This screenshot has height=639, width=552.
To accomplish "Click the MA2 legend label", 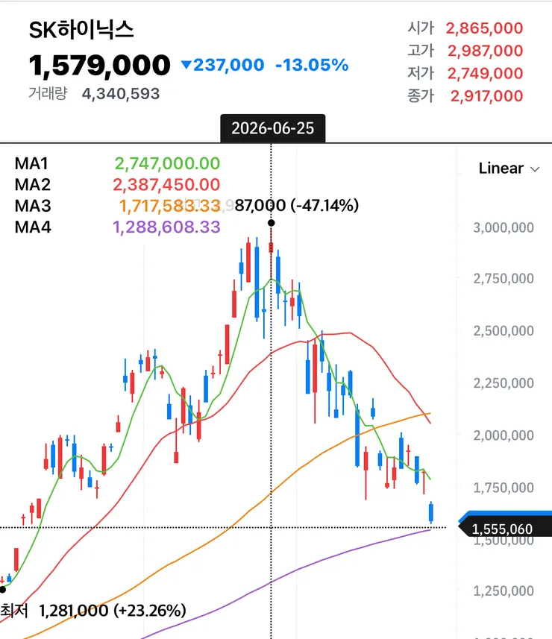I will (x=33, y=185).
